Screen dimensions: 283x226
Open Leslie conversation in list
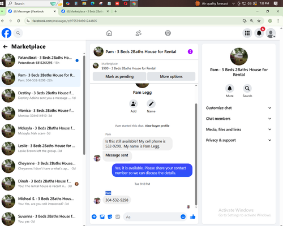[40, 148]
